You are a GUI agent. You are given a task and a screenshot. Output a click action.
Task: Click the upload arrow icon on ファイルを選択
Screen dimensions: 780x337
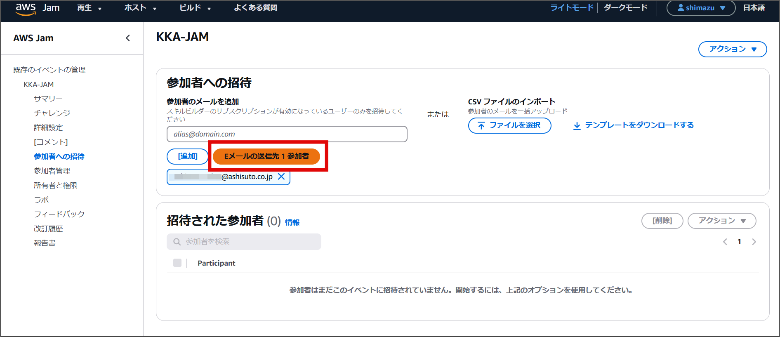click(x=481, y=125)
